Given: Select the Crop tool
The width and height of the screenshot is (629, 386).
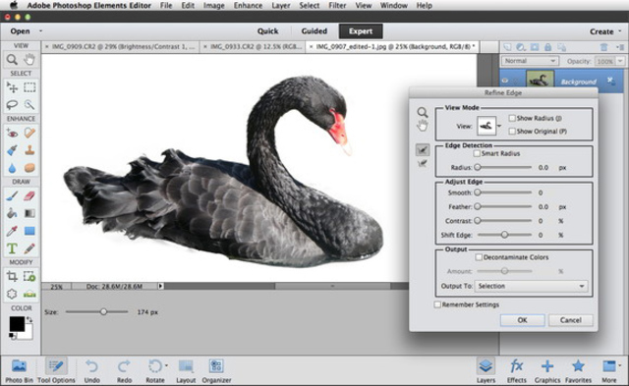Looking at the screenshot, I should (x=12, y=276).
